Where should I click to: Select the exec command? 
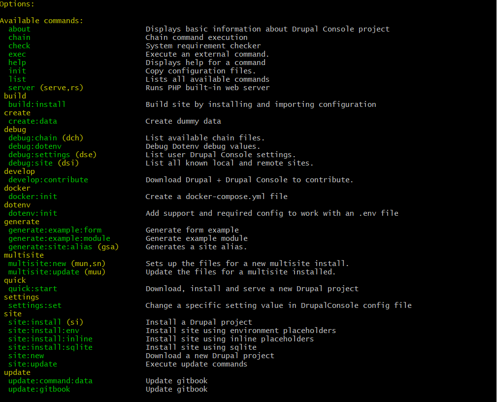17,54
